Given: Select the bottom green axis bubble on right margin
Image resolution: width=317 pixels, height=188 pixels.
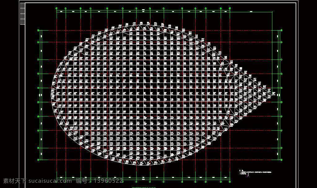Looking at the screenshot, I should tap(281, 160).
